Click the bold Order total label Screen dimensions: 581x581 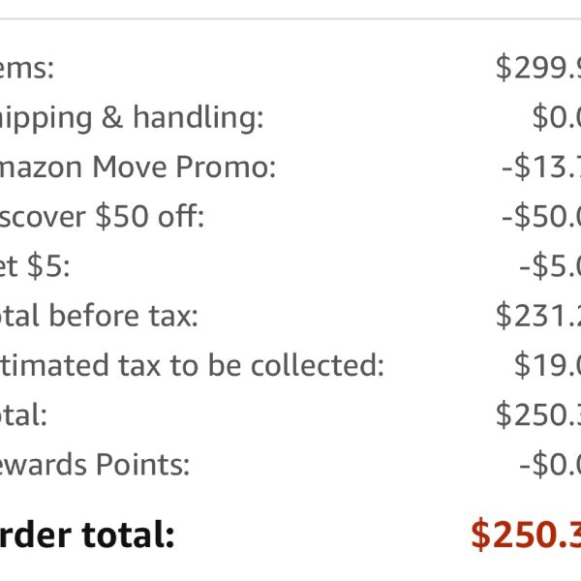[87, 535]
